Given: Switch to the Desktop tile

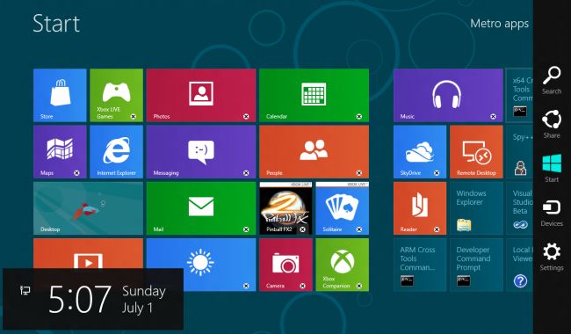Looking at the screenshot, I should point(88,208).
